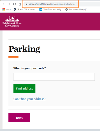Open the Can't find your address? link
This screenshot has height=131, width=100.
click(x=29, y=99)
